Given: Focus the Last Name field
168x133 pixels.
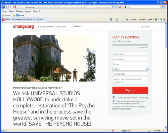Looking at the screenshot, I should pyautogui.click(x=130, y=59).
